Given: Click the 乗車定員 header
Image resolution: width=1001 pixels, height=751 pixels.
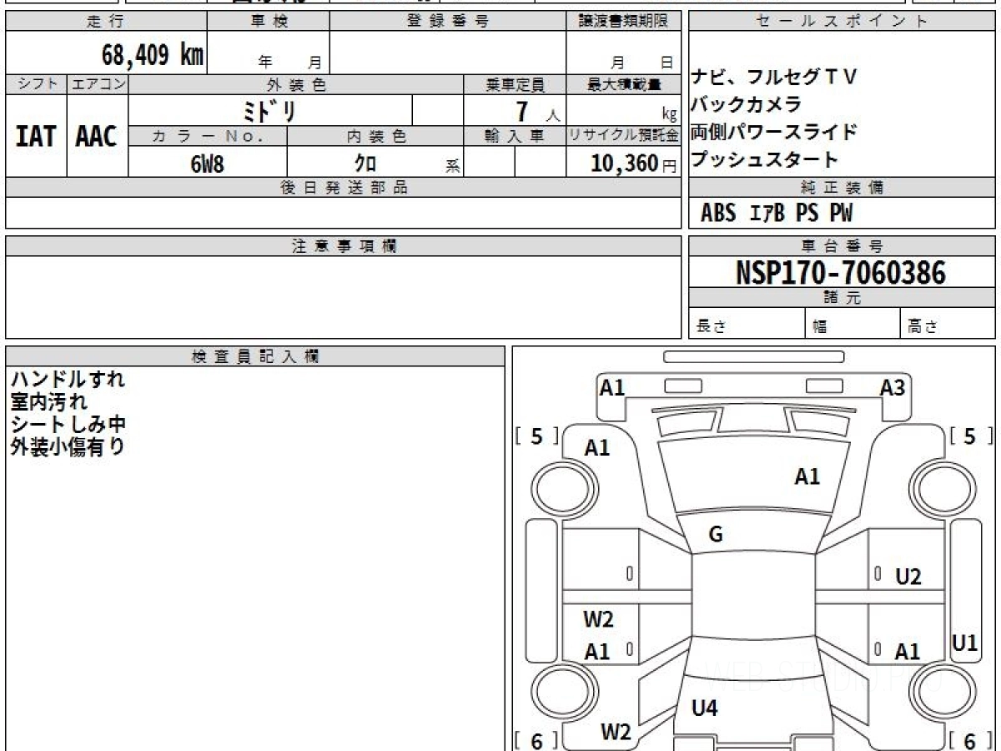Looking at the screenshot, I should pos(515,84).
